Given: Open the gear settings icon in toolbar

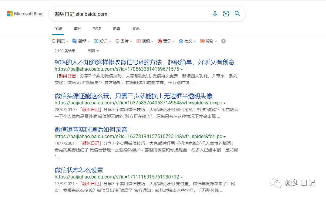Looking at the screenshot, I should [x=223, y=41].
